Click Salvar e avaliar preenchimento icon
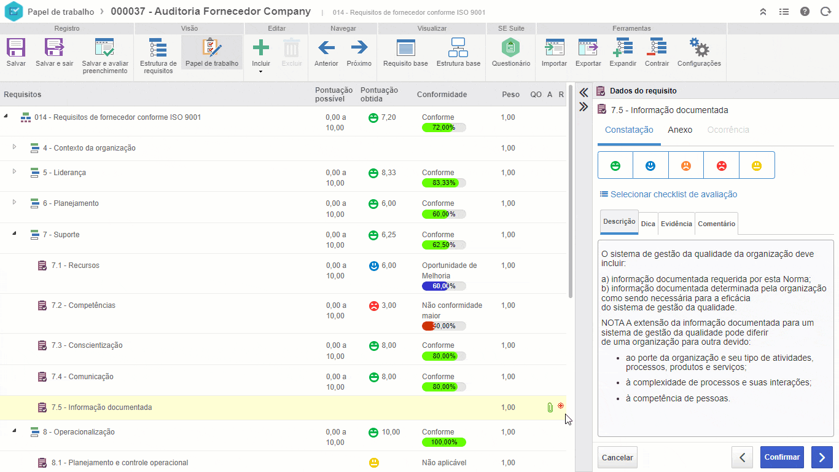This screenshot has height=472, width=839. click(x=105, y=47)
